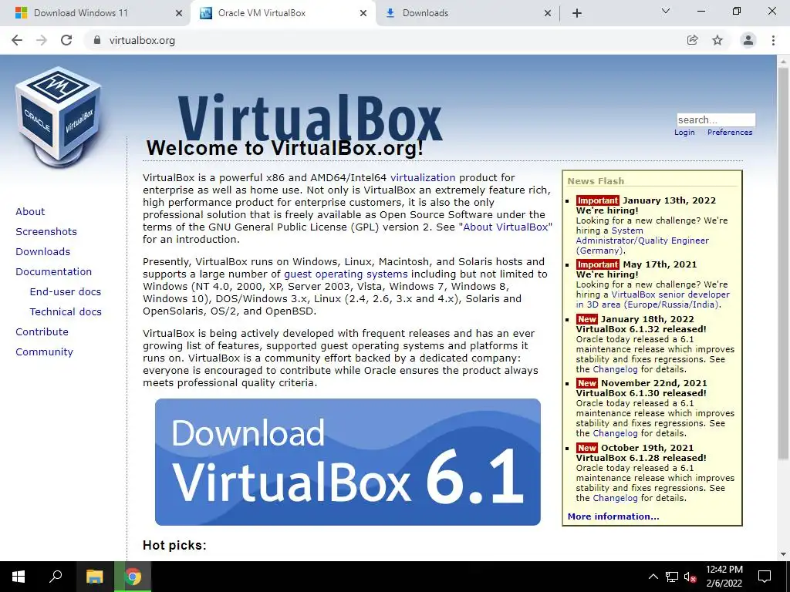Viewport: 790px width, 592px height.
Task: Click the VirtualBox cube logo
Action: [59, 117]
